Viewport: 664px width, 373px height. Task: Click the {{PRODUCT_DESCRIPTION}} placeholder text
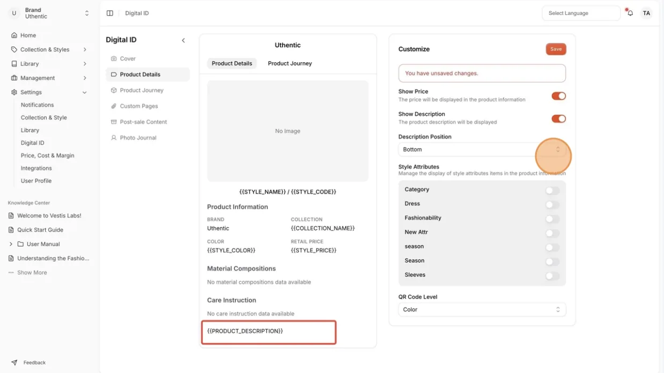pos(245,331)
